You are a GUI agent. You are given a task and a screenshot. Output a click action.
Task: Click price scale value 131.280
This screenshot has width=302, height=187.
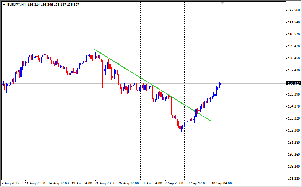pyautogui.click(x=294, y=143)
